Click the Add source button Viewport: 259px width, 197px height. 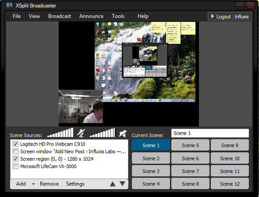pyautogui.click(x=21, y=184)
